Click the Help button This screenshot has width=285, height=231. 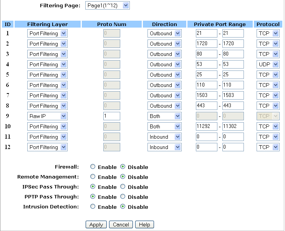tap(144, 224)
